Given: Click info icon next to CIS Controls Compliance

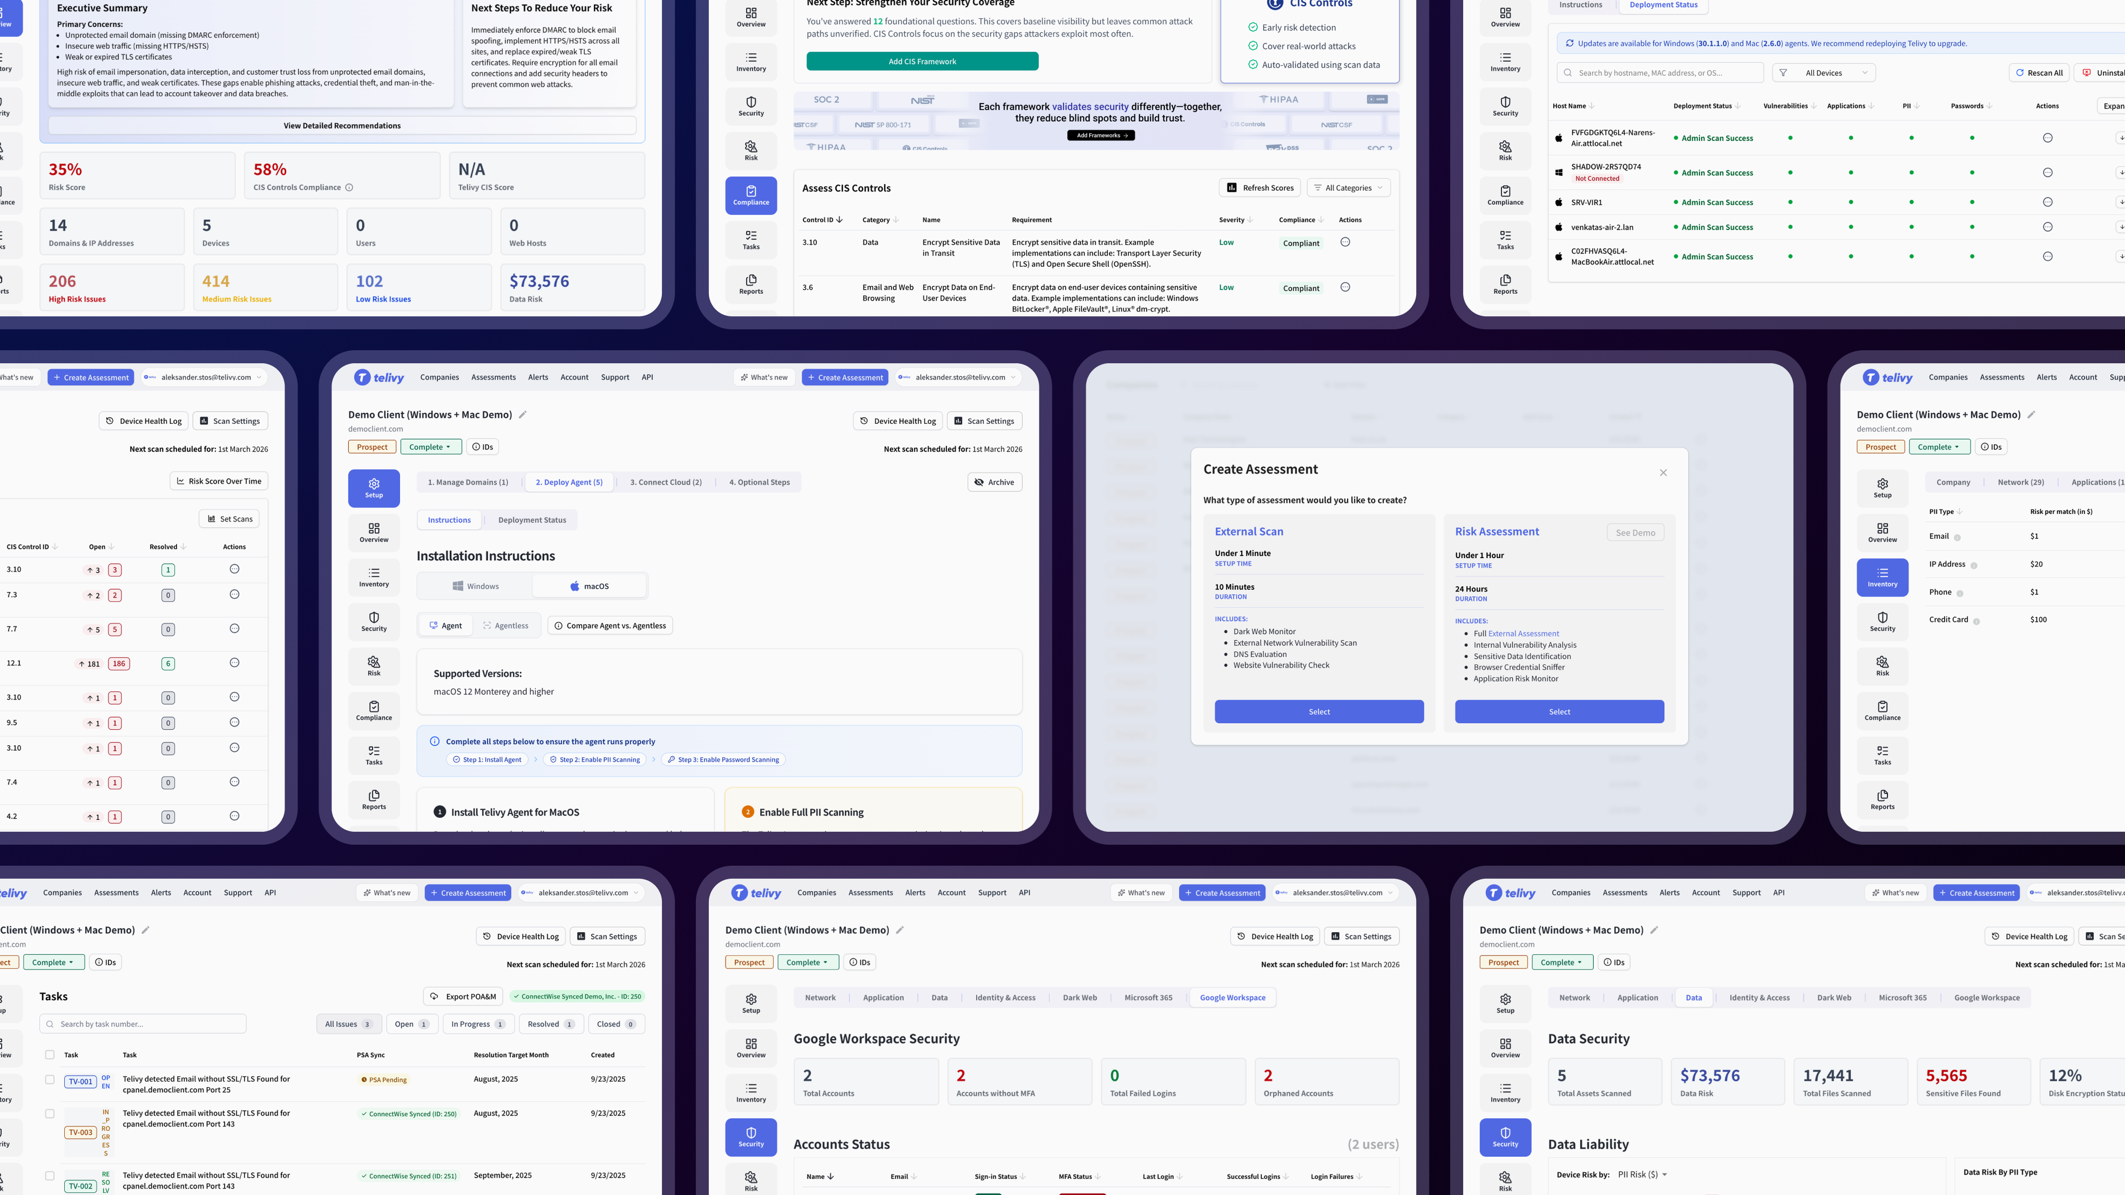Looking at the screenshot, I should point(349,187).
